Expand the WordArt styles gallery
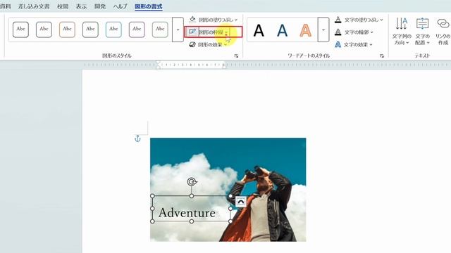This screenshot has height=253, width=451. point(323,30)
